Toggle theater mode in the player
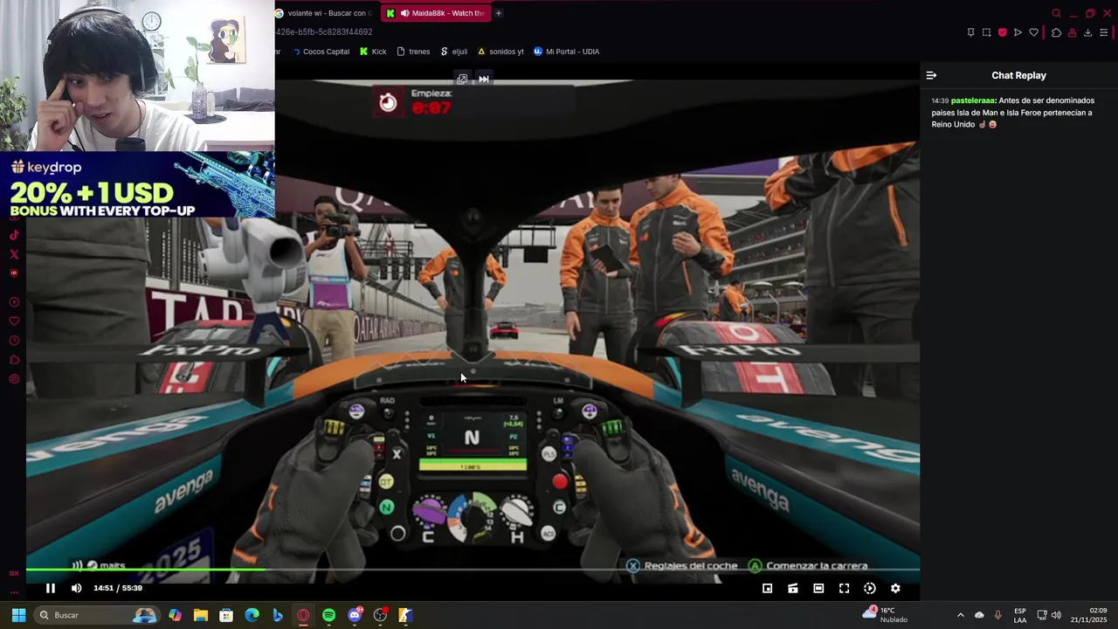 (x=818, y=588)
